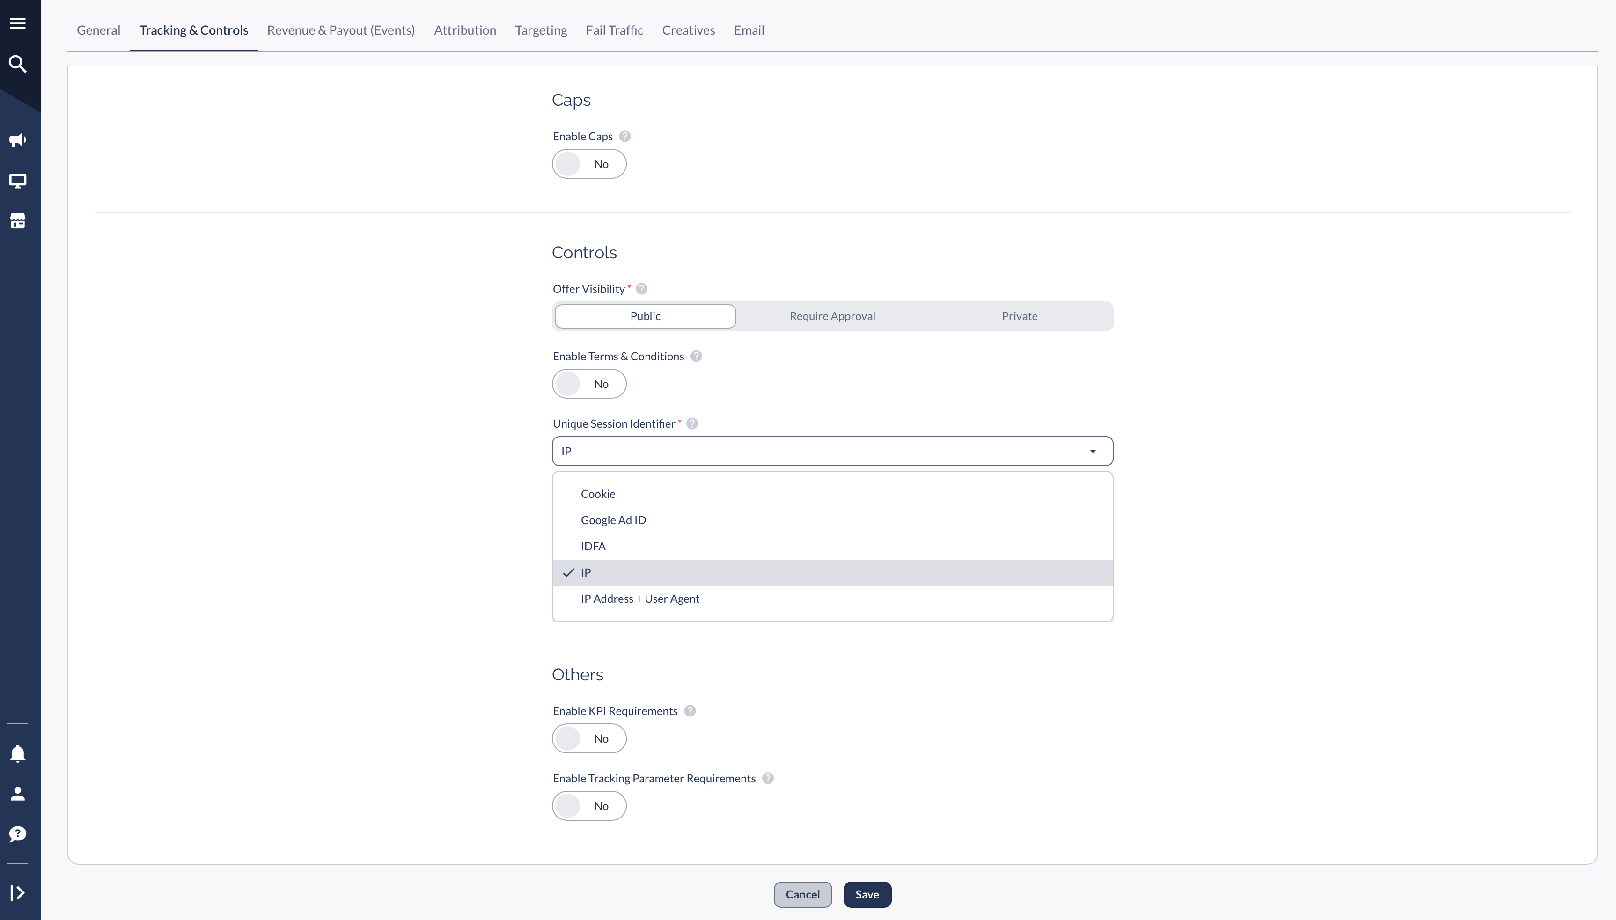Open the search icon in sidebar

[18, 64]
